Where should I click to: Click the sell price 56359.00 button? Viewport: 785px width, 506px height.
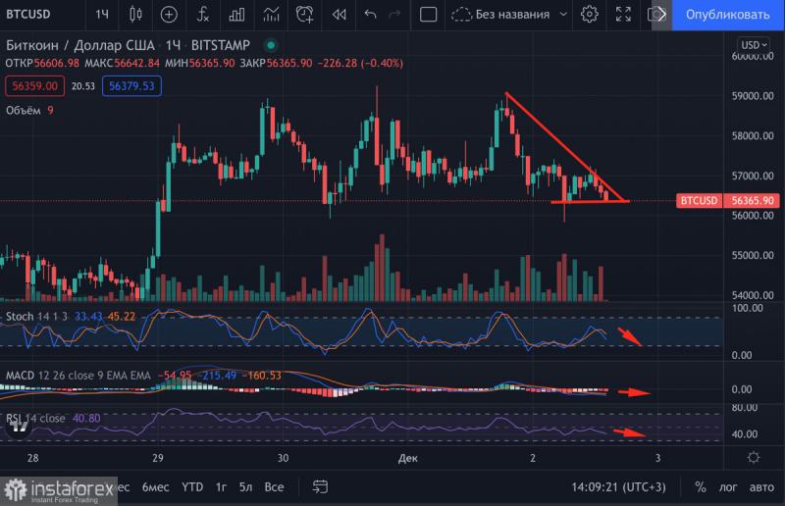pyautogui.click(x=34, y=86)
